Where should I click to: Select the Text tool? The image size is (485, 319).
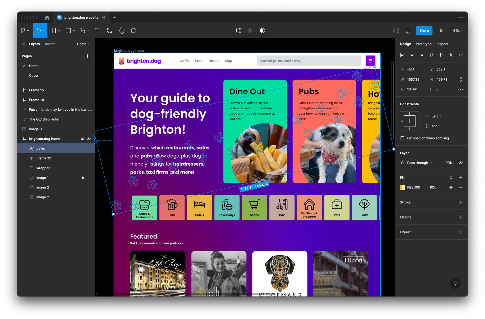click(97, 31)
